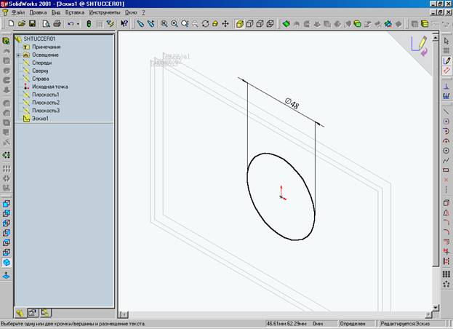Open the Undo dropdown arrow

coord(79,24)
